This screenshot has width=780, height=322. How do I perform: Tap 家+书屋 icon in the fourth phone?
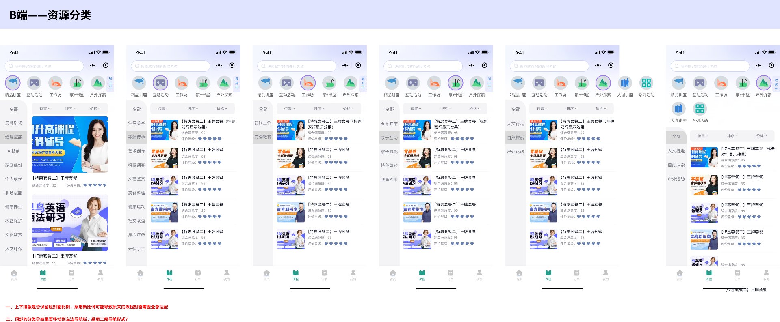click(455, 83)
